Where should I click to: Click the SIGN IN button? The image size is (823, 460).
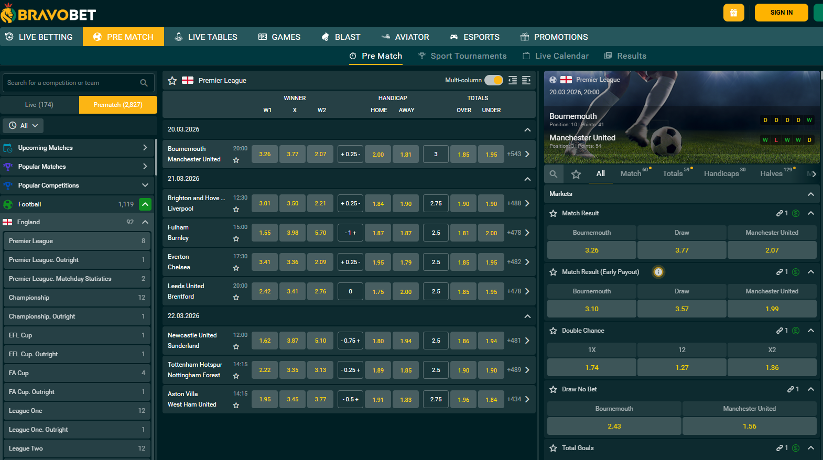[781, 13]
